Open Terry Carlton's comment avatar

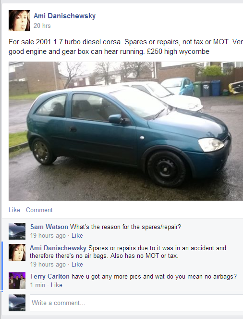[17, 281]
